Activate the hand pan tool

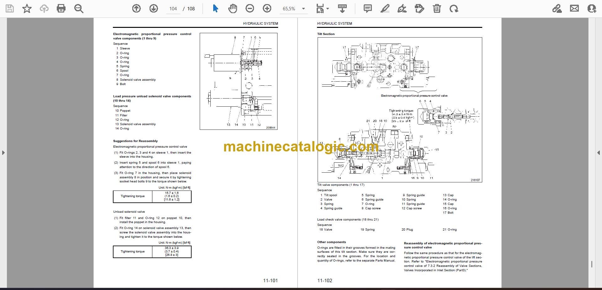(232, 8)
